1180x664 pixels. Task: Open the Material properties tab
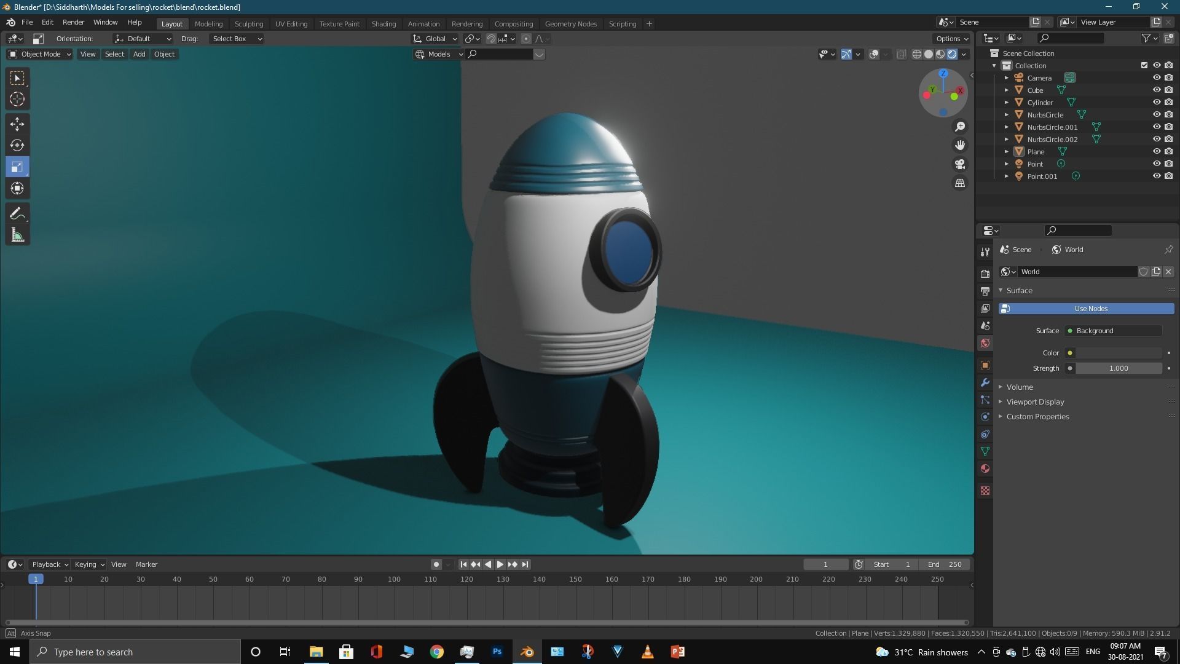click(985, 468)
